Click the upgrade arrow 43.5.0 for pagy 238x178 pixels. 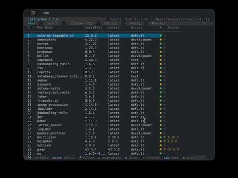[x=171, y=149]
